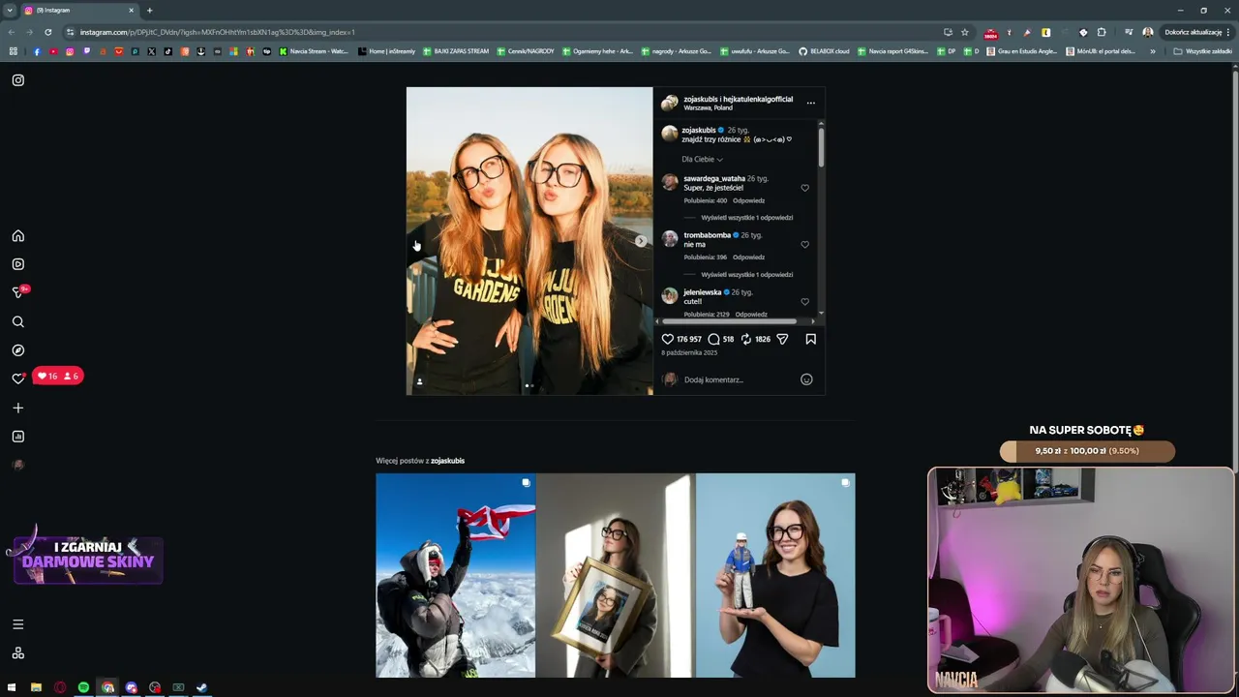Viewport: 1239px width, 697px height.
Task: Open own profile avatar in sidebar
Action: click(x=17, y=465)
